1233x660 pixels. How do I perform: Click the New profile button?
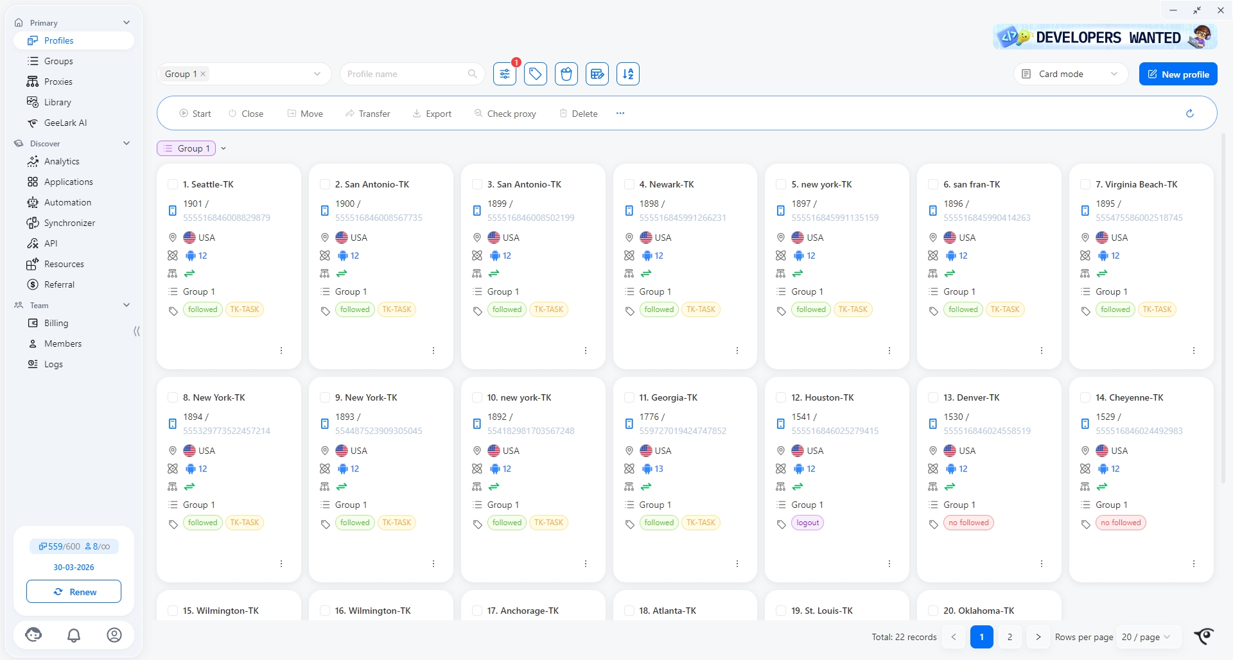point(1178,74)
